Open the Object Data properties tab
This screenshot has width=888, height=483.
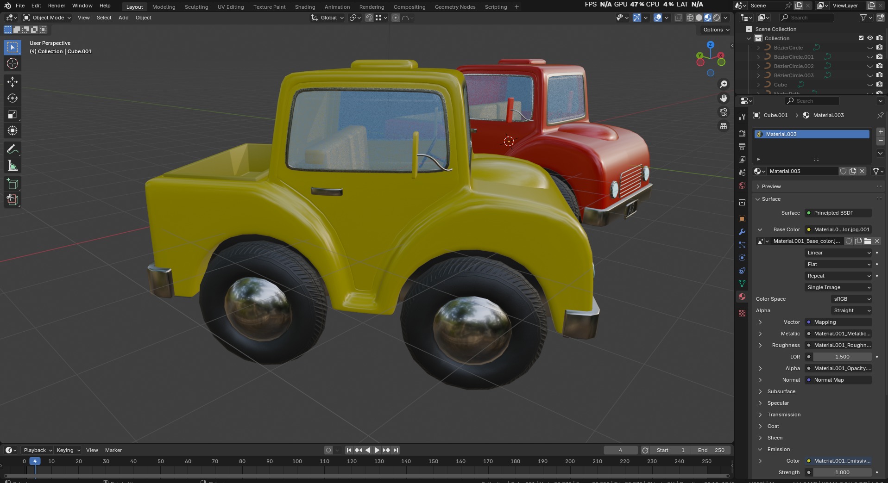pos(742,284)
